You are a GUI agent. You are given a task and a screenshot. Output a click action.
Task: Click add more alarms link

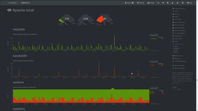179,68
